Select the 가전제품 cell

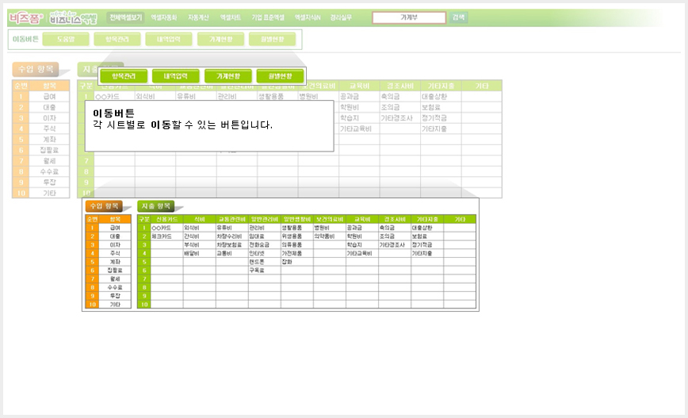coord(296,253)
